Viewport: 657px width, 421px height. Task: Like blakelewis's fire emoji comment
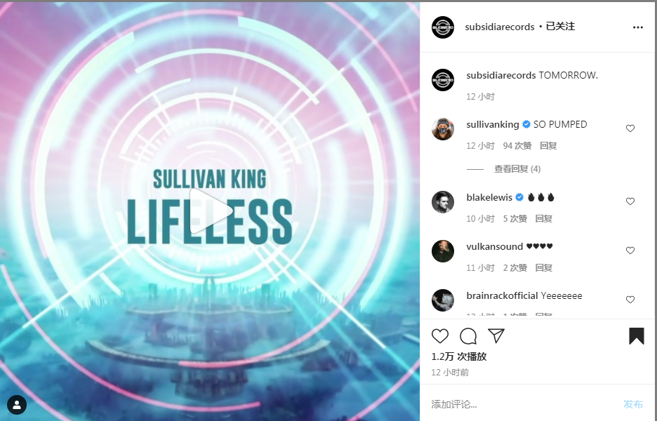click(630, 201)
